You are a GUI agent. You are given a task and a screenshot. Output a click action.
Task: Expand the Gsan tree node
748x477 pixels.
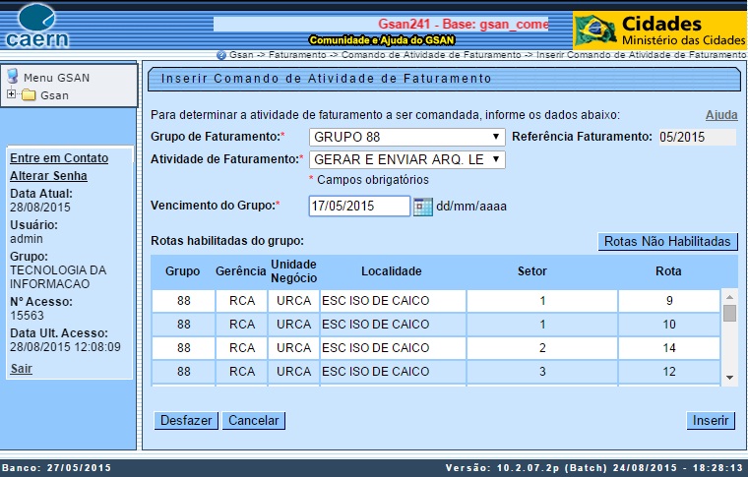point(11,95)
